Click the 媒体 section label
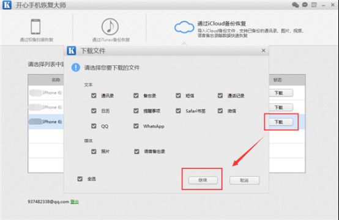 coord(88,141)
